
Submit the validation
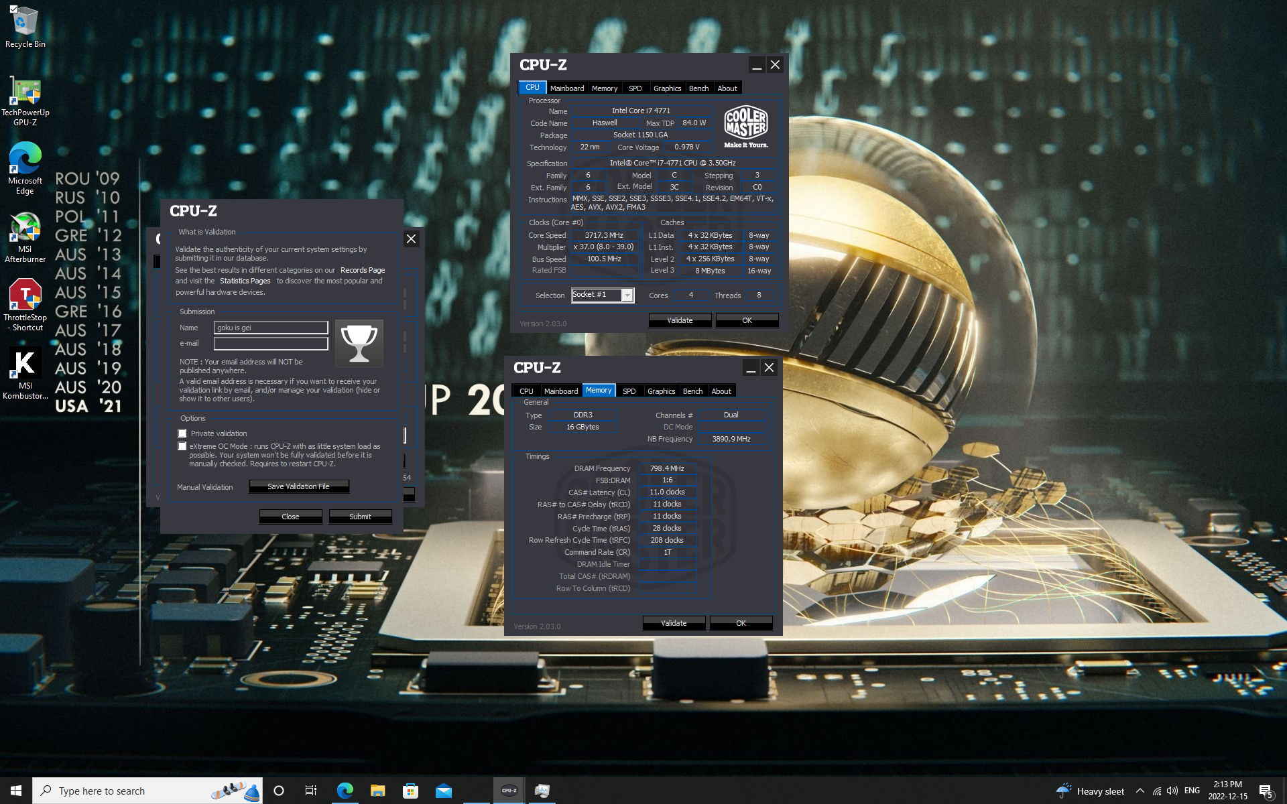tap(360, 517)
